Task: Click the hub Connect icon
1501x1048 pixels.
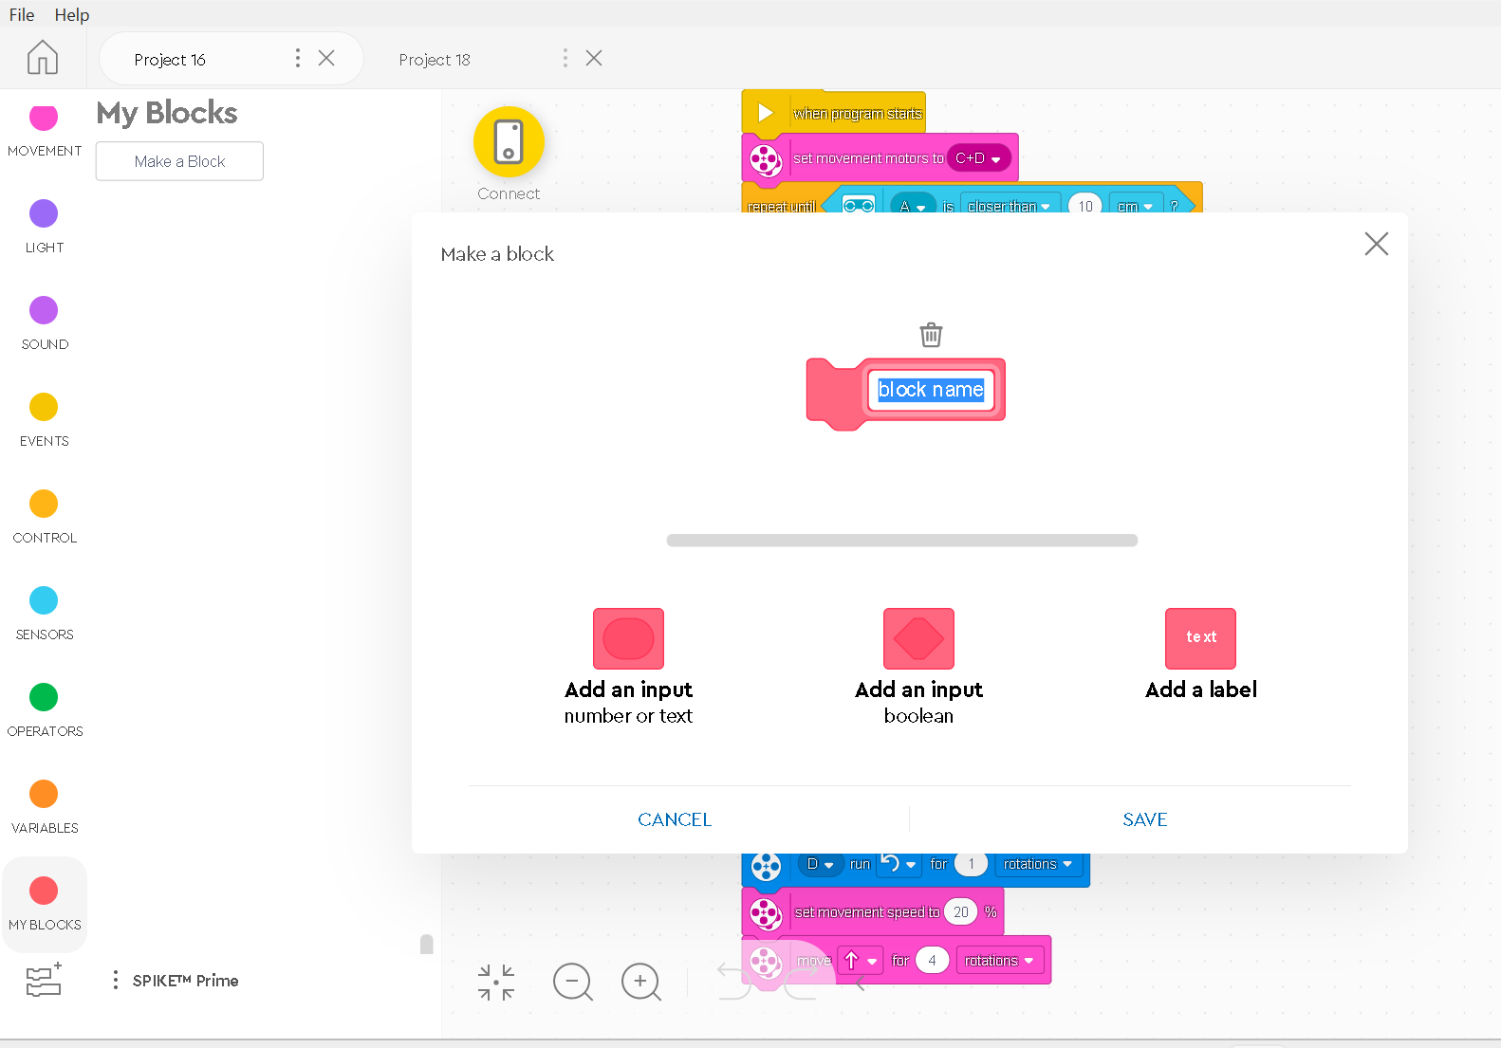Action: tap(509, 142)
